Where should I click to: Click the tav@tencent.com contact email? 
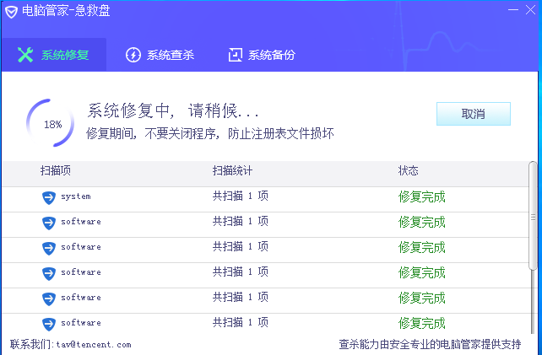(x=93, y=344)
